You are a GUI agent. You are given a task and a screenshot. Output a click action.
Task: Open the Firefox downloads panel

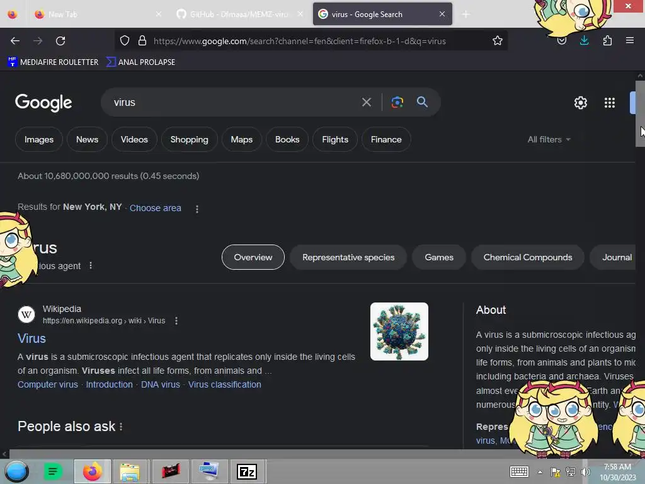[584, 41]
